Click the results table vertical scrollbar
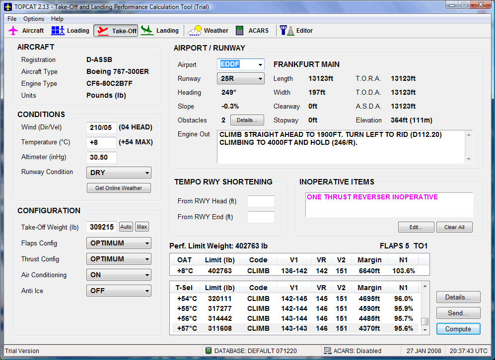Screen dimensions: 495x360 tap(424, 307)
